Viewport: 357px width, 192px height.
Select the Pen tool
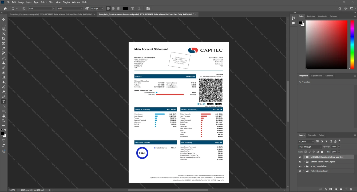tap(4, 97)
